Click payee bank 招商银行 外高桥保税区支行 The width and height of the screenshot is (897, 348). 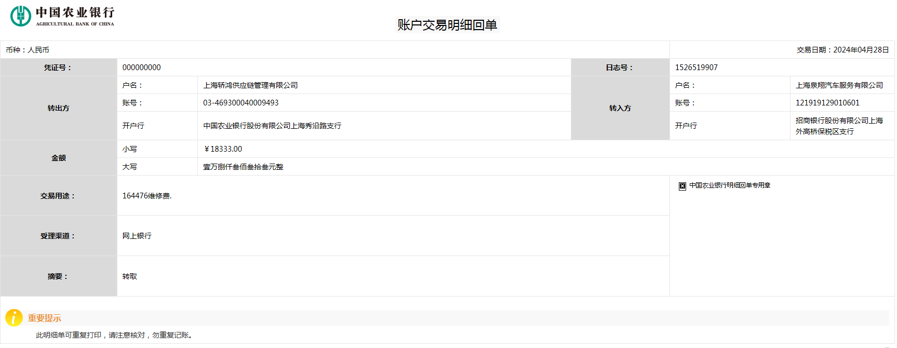tap(839, 126)
